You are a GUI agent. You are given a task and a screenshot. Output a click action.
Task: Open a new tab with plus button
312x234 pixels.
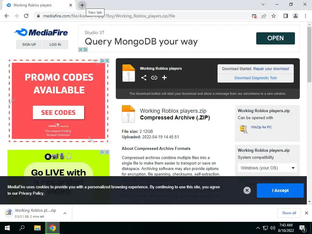point(82,5)
